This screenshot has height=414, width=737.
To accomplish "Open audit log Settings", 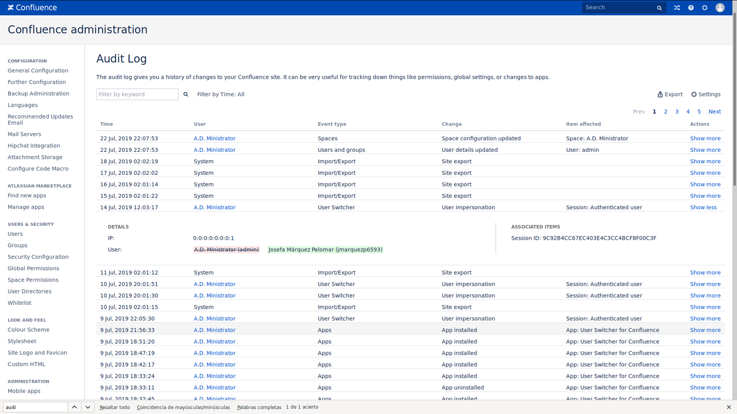I will pos(706,94).
